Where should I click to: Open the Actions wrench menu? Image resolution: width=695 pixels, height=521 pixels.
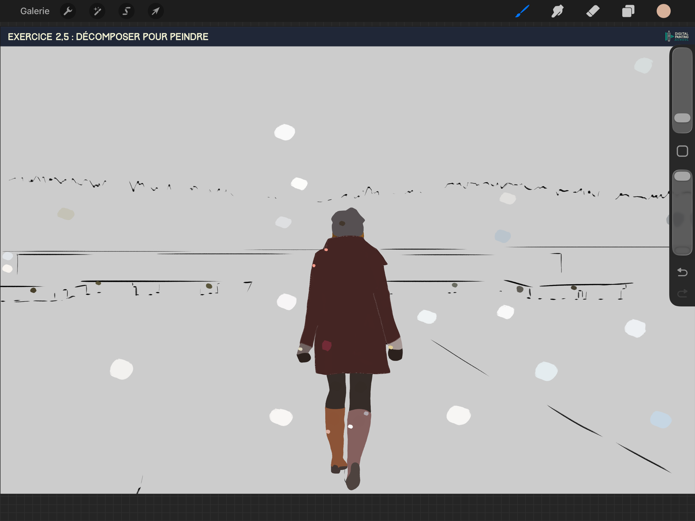pyautogui.click(x=68, y=11)
